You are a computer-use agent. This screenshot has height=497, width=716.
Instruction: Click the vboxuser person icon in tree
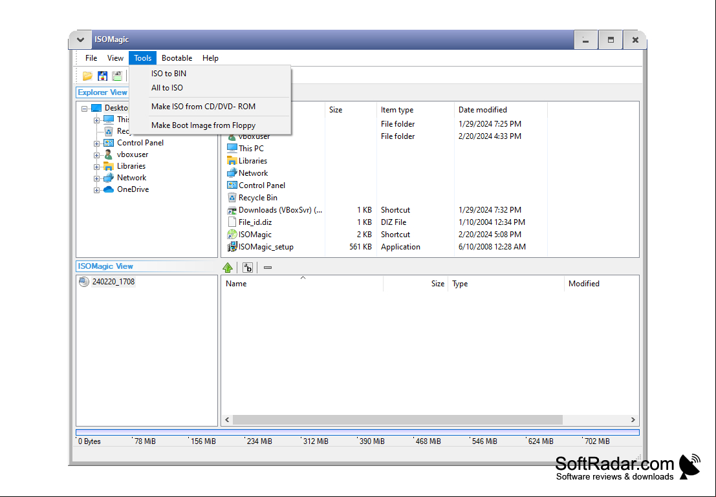109,154
